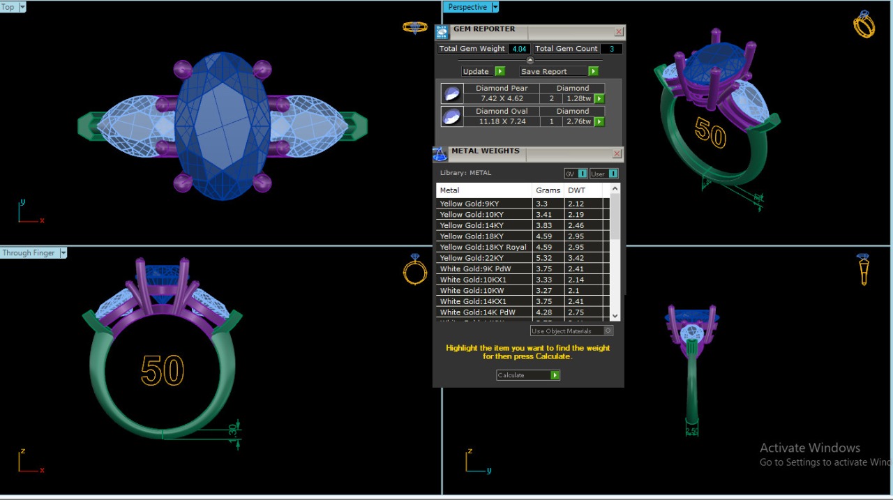Click the side-view ring icon in bottom-right viewport

pos(864,269)
